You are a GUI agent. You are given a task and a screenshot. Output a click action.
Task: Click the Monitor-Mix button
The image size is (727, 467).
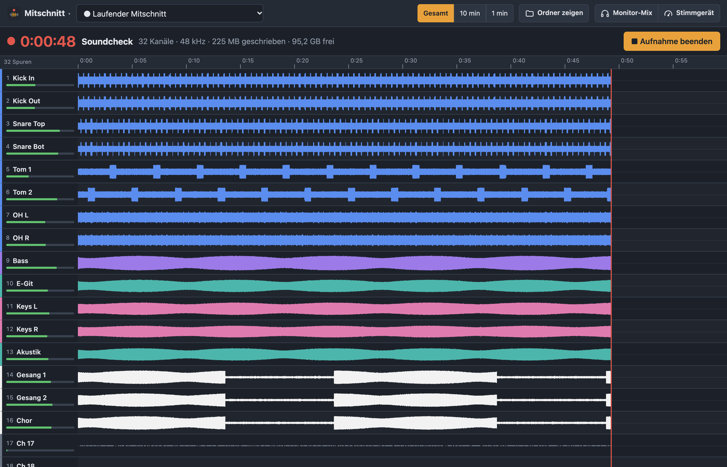pos(626,13)
